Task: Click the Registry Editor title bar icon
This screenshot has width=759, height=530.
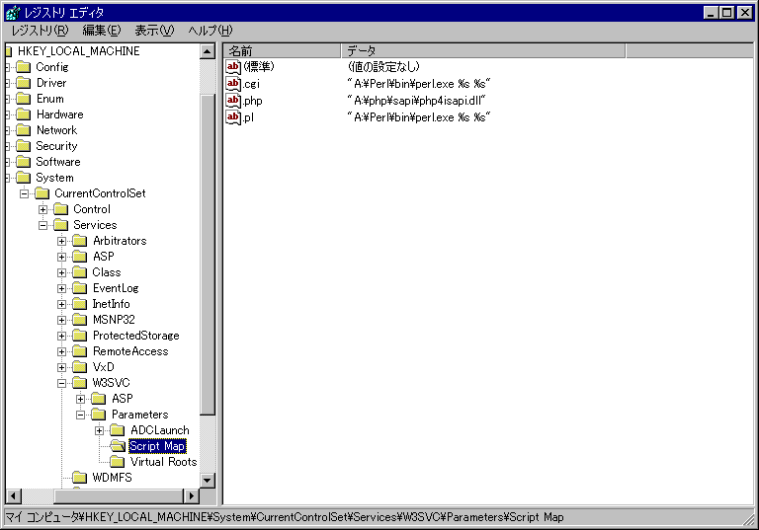Action: [13, 13]
